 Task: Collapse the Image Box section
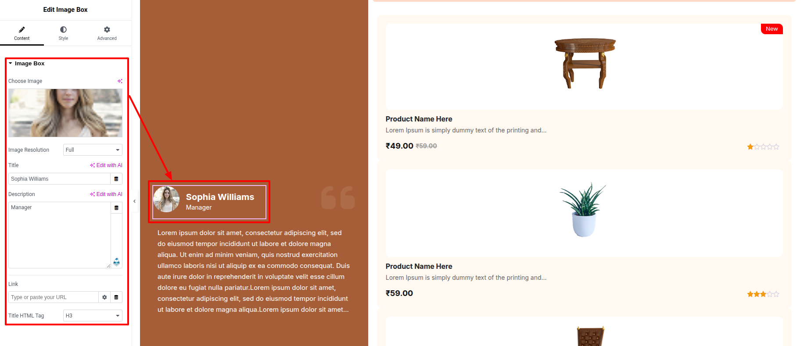(x=26, y=64)
